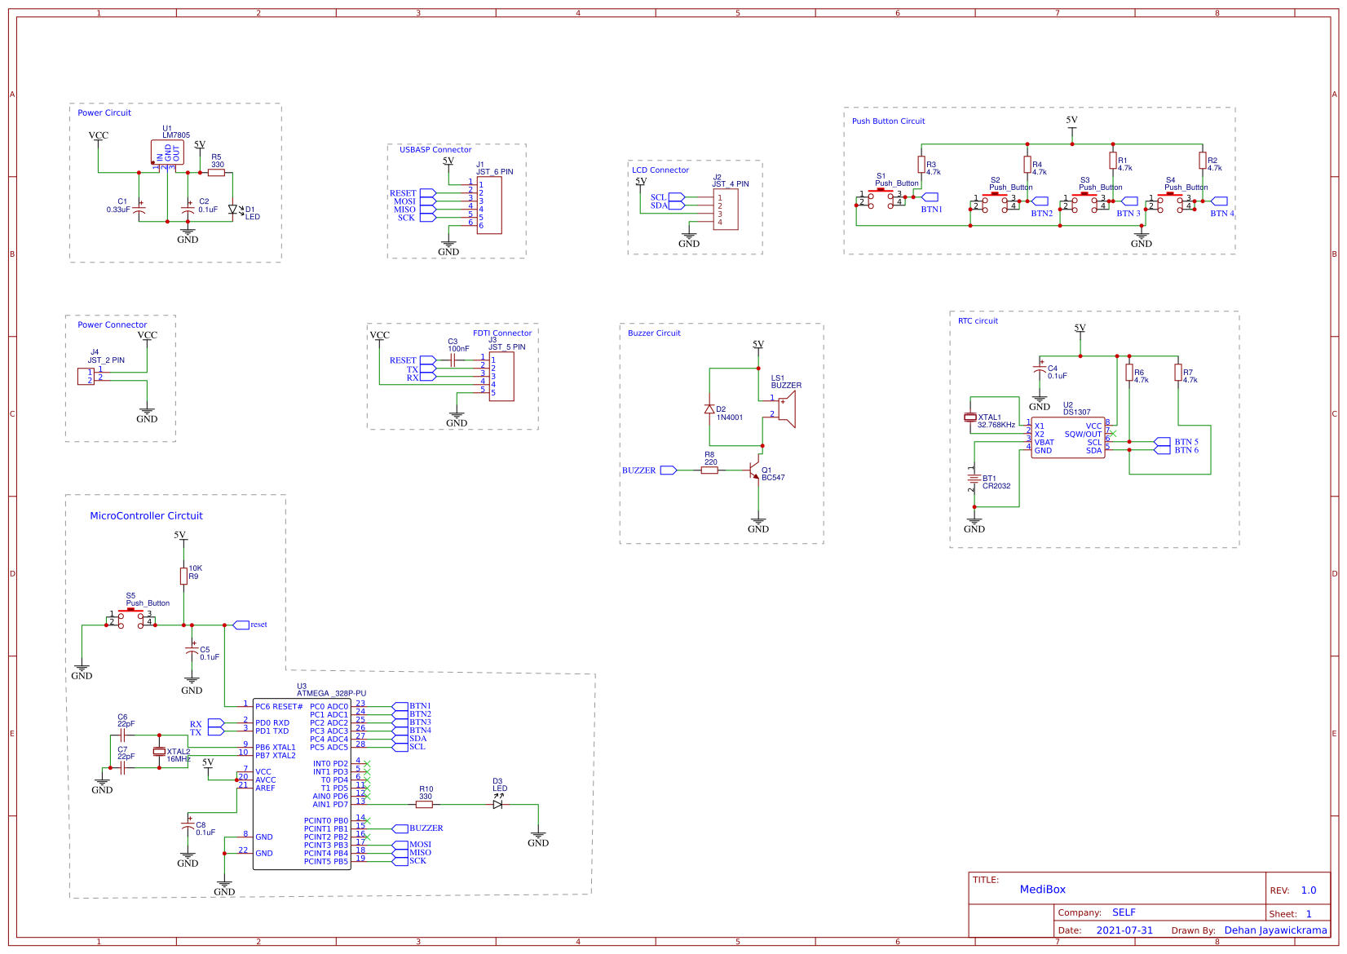Select the CR2032 battery BT1 symbol
The height and width of the screenshot is (954, 1347).
[x=974, y=479]
